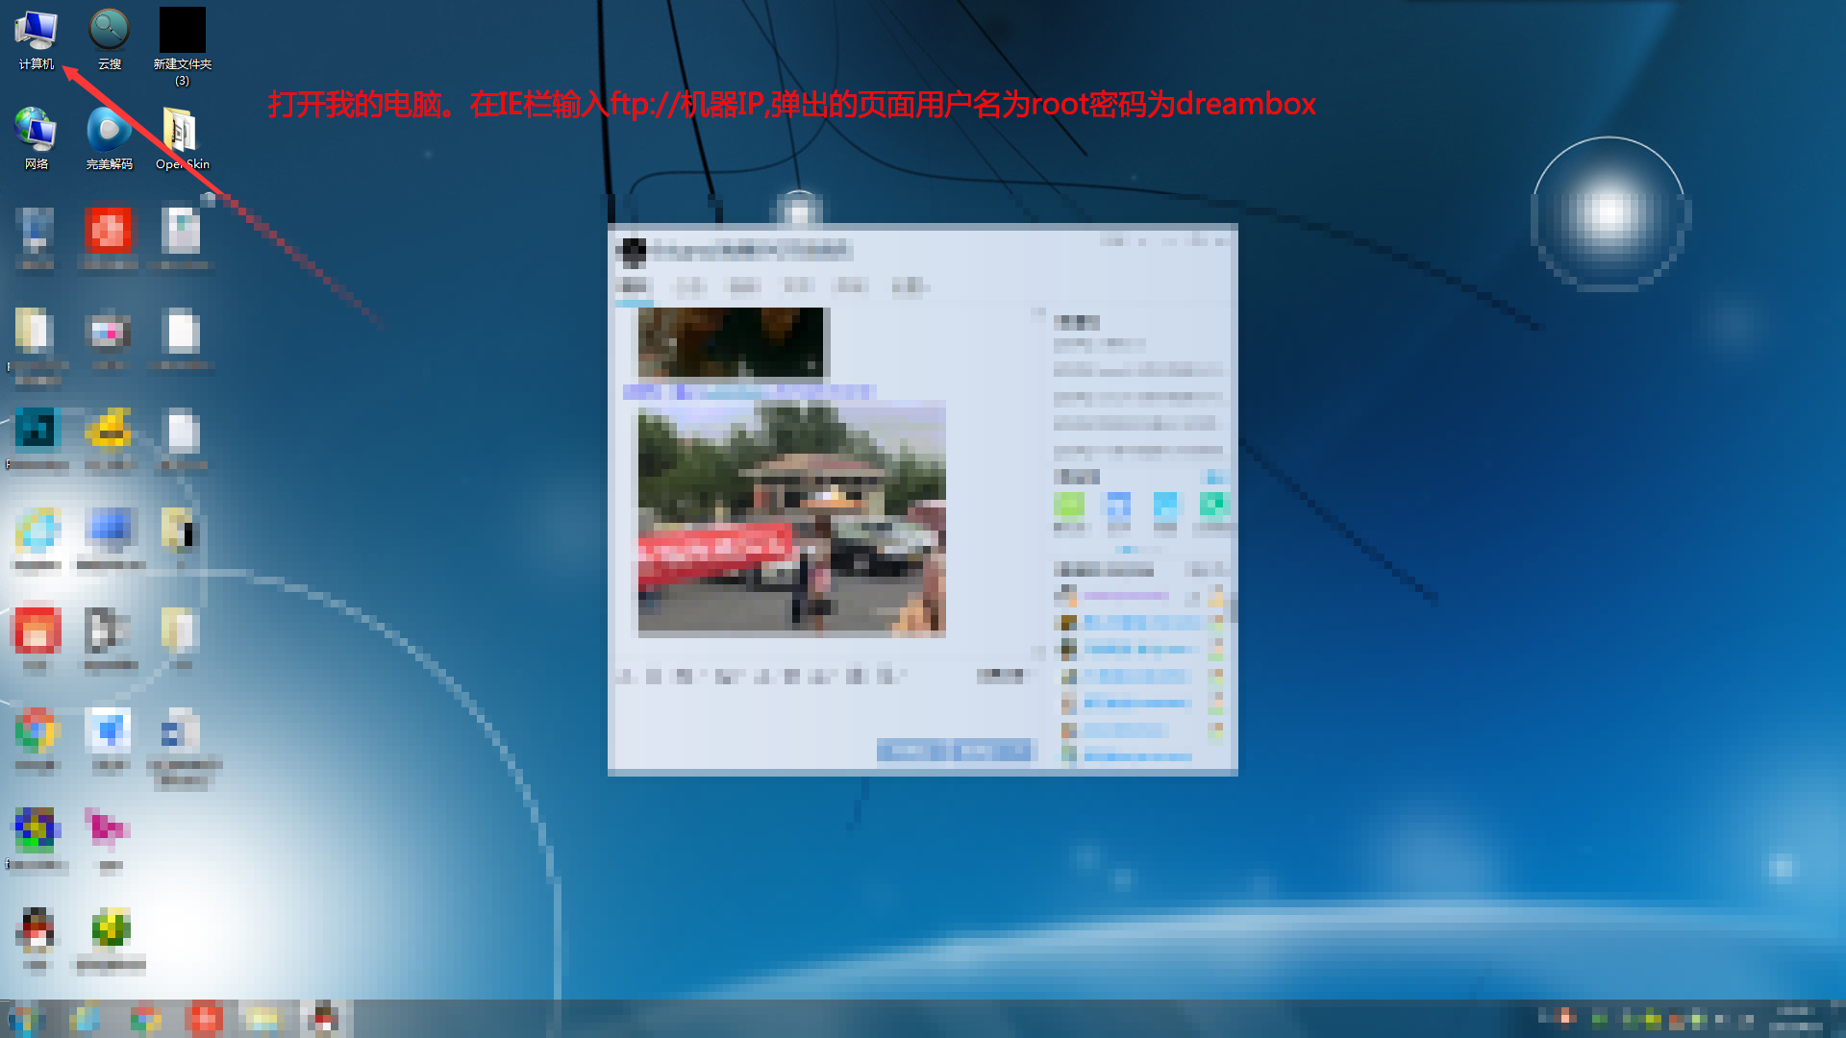The width and height of the screenshot is (1846, 1038).
Task: Click the Windows Start orb
Action: click(x=23, y=1019)
